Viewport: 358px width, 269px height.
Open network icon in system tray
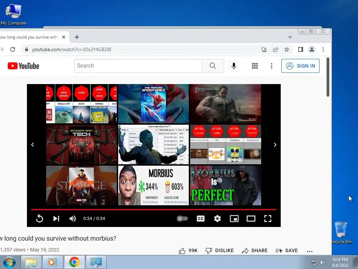(314, 262)
